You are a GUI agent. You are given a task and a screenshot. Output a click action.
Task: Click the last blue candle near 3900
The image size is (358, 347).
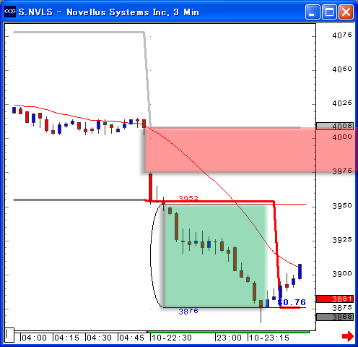click(300, 272)
